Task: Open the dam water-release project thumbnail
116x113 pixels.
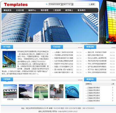Action: (26, 91)
